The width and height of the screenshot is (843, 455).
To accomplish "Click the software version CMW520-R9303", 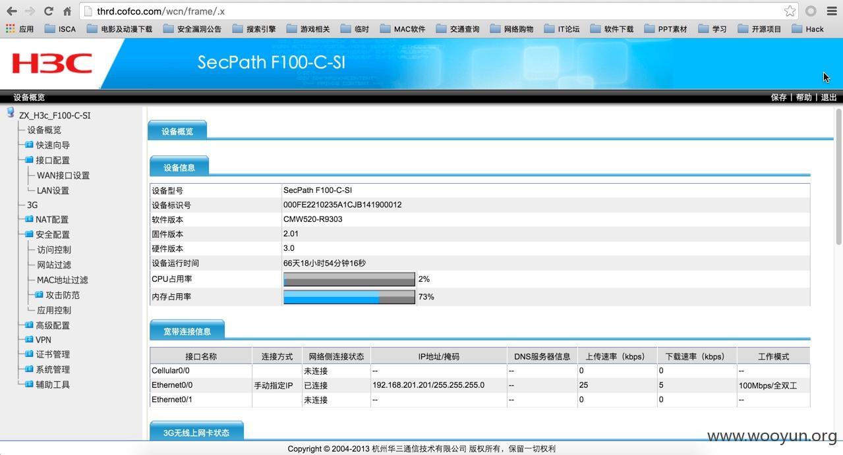I will click(x=312, y=219).
